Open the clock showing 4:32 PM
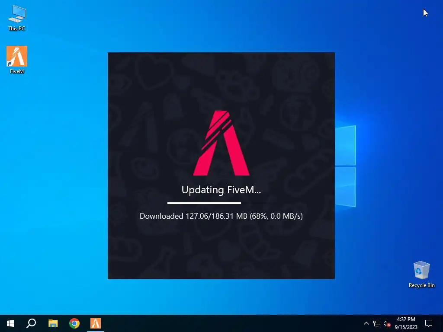This screenshot has width=443, height=332. pyautogui.click(x=406, y=323)
